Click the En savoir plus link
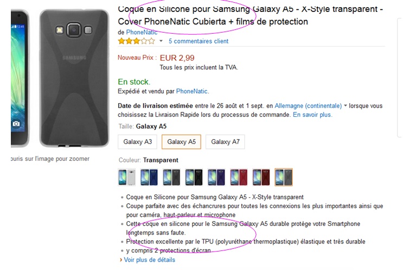Screen dimensions: 403x270 click(312, 115)
